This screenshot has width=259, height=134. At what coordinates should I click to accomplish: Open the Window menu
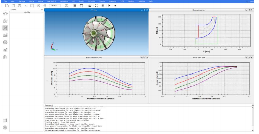click(x=142, y=1)
